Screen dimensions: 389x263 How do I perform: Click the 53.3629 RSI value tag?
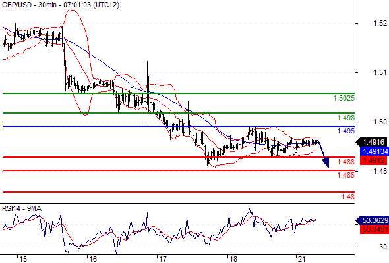pyautogui.click(x=373, y=220)
